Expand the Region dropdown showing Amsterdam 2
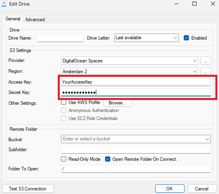Image resolution: width=219 pixels, height=194 pixels. point(130,72)
